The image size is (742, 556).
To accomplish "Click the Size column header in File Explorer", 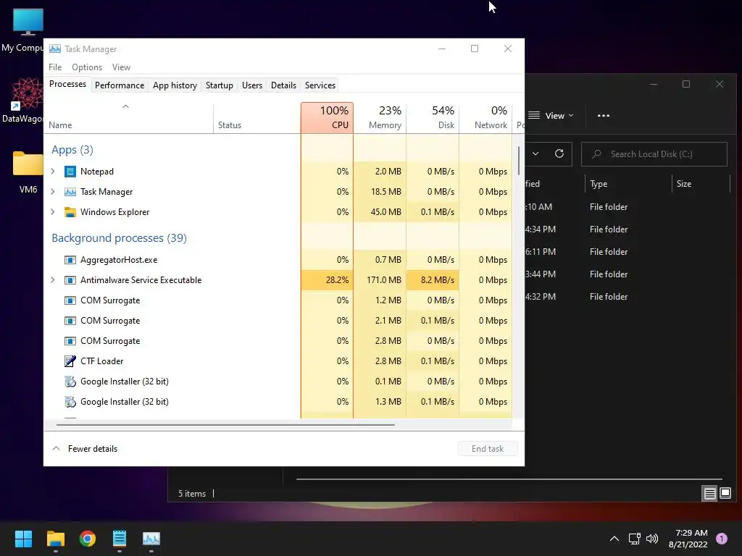I will click(x=701, y=184).
